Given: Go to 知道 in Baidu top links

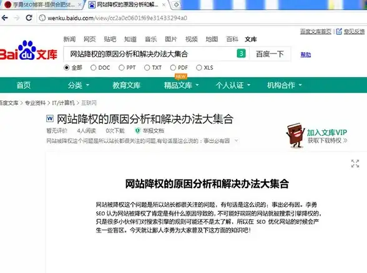Looking at the screenshot, I should (x=130, y=39).
